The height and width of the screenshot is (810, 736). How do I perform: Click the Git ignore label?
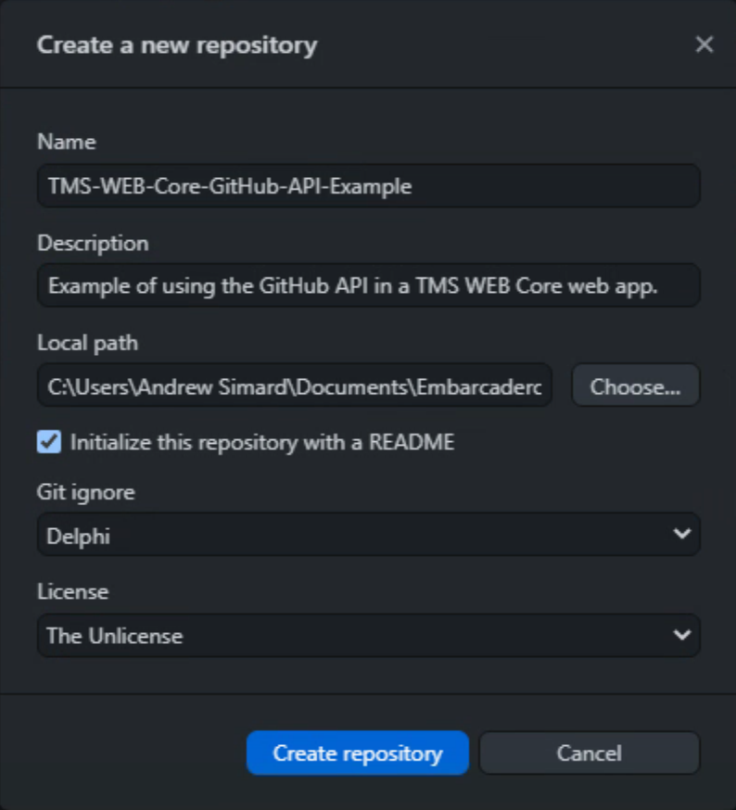86,492
